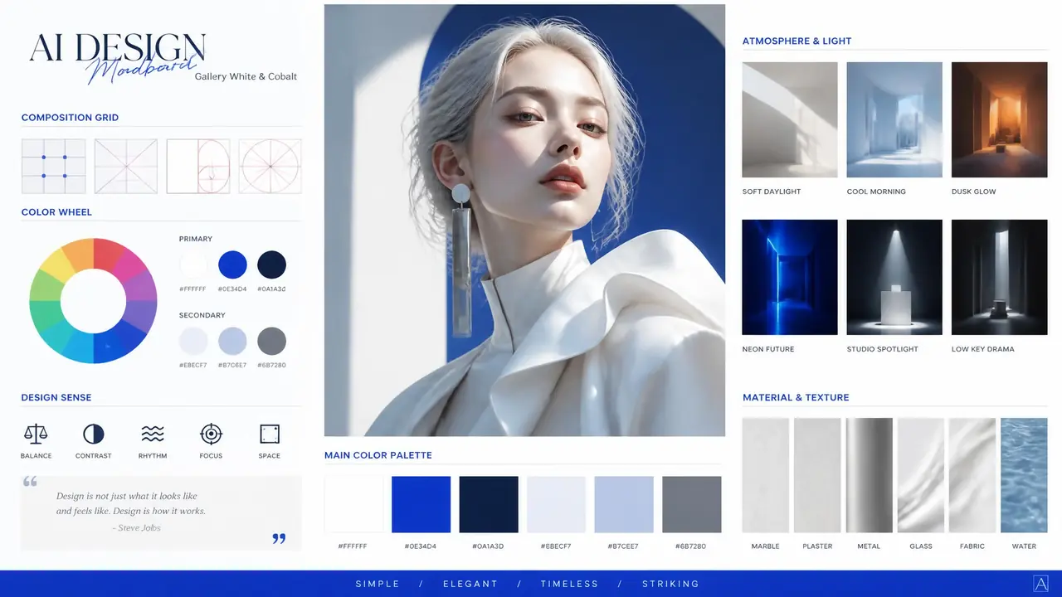This screenshot has width=1062, height=597.
Task: Click the word "ELEGANT" in the footer
Action: click(x=470, y=584)
